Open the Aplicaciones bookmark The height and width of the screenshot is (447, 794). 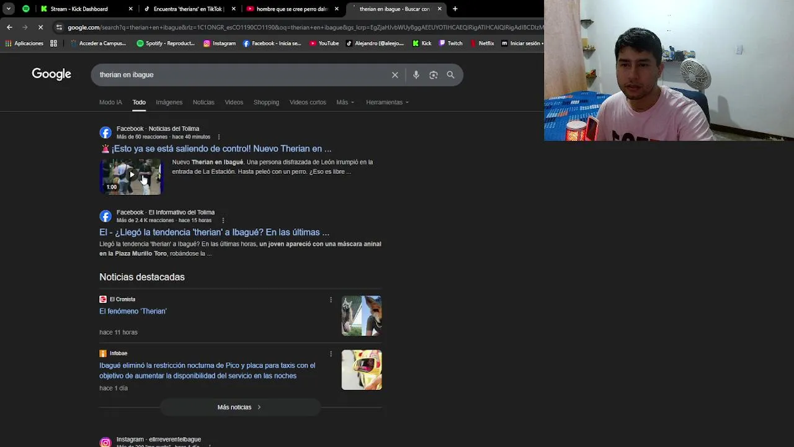point(24,43)
